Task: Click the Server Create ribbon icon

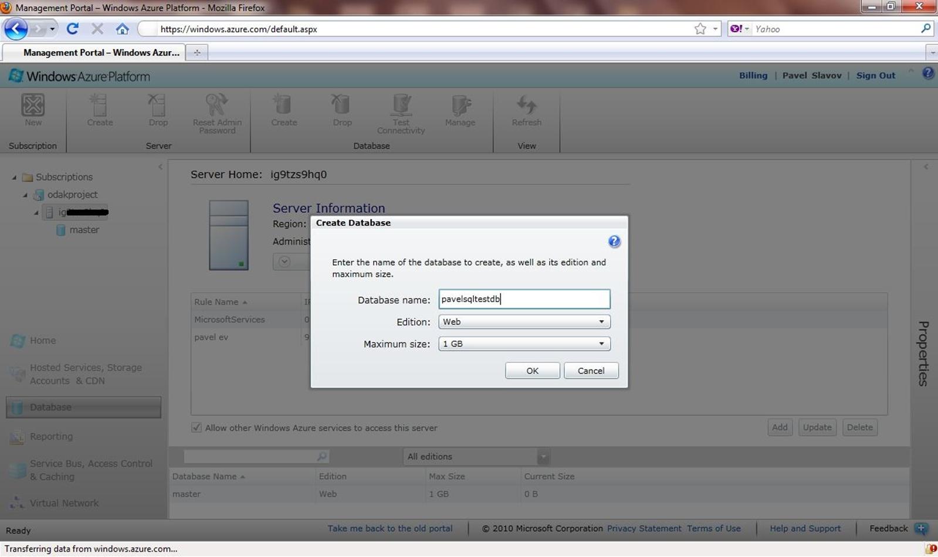Action: tap(99, 106)
